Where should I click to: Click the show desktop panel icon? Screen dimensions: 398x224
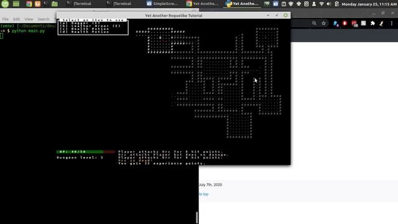coord(16,4)
